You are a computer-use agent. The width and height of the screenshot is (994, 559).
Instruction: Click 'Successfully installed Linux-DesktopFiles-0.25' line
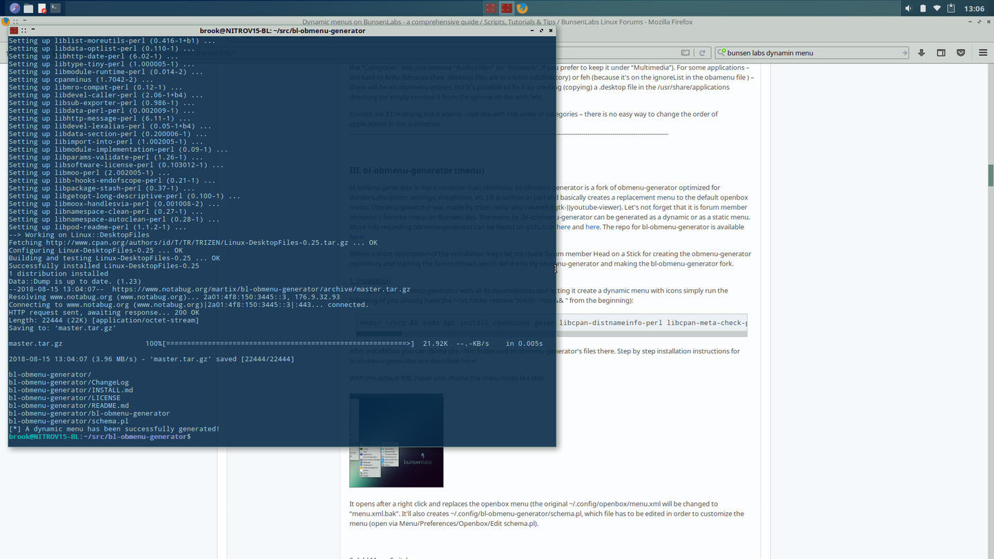(104, 266)
